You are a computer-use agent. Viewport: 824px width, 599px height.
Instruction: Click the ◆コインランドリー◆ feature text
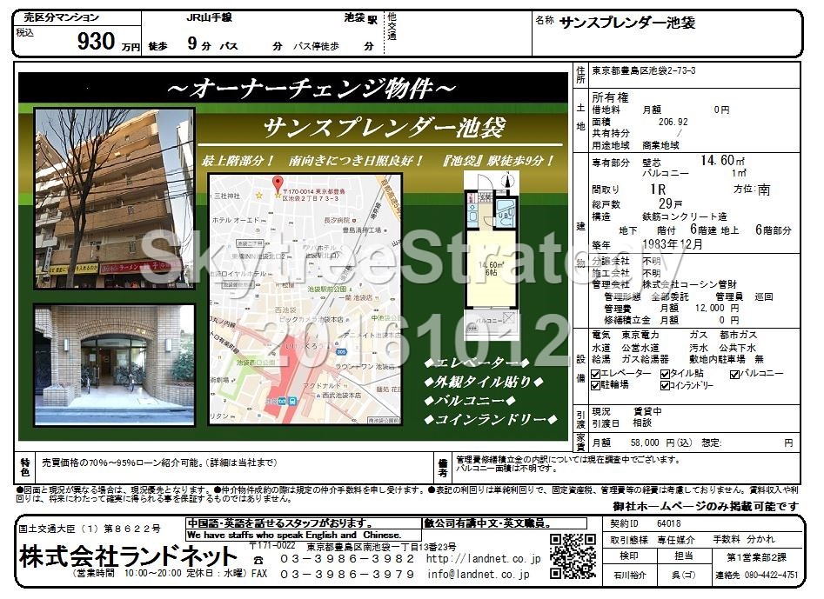[x=490, y=419]
